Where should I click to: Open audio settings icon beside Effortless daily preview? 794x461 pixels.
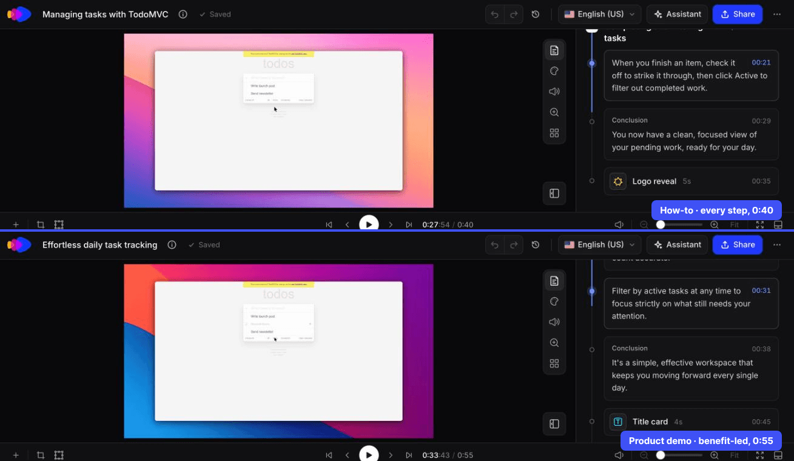tap(554, 322)
